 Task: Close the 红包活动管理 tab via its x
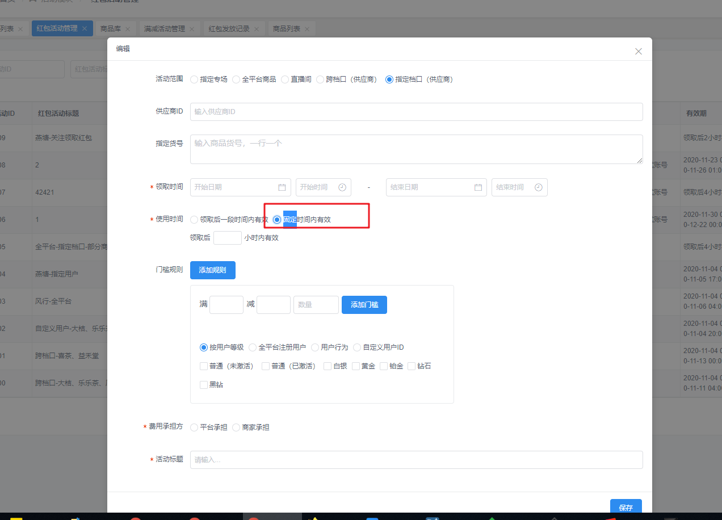[x=85, y=28]
